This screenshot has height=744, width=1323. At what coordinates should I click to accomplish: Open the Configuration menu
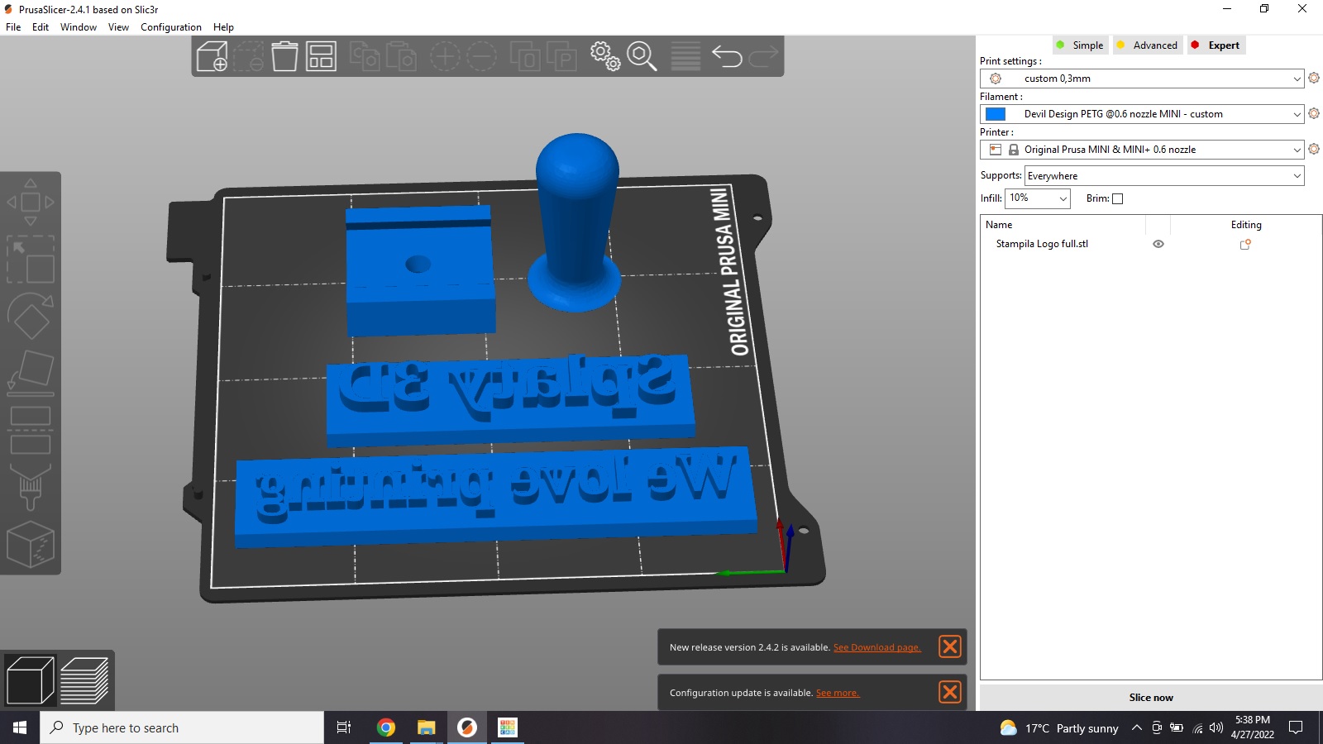tap(171, 27)
